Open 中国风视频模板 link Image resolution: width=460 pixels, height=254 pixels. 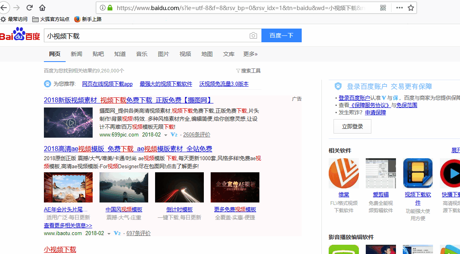(124, 209)
